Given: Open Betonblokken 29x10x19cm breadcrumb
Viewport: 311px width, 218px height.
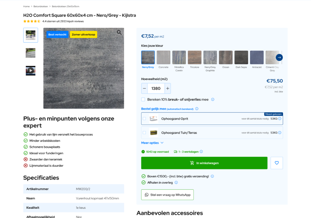Looking at the screenshot, I should [x=65, y=6].
